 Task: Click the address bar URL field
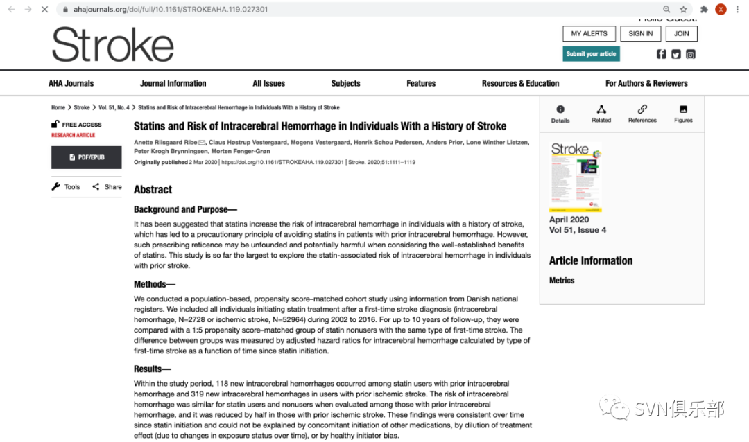point(359,9)
